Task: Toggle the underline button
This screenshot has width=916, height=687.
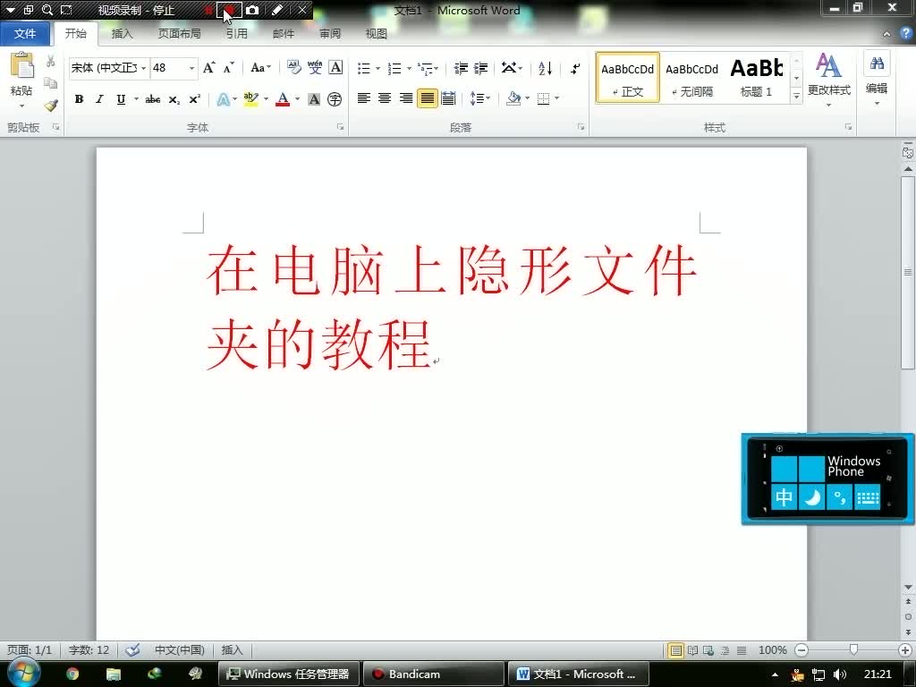Action: [x=121, y=98]
